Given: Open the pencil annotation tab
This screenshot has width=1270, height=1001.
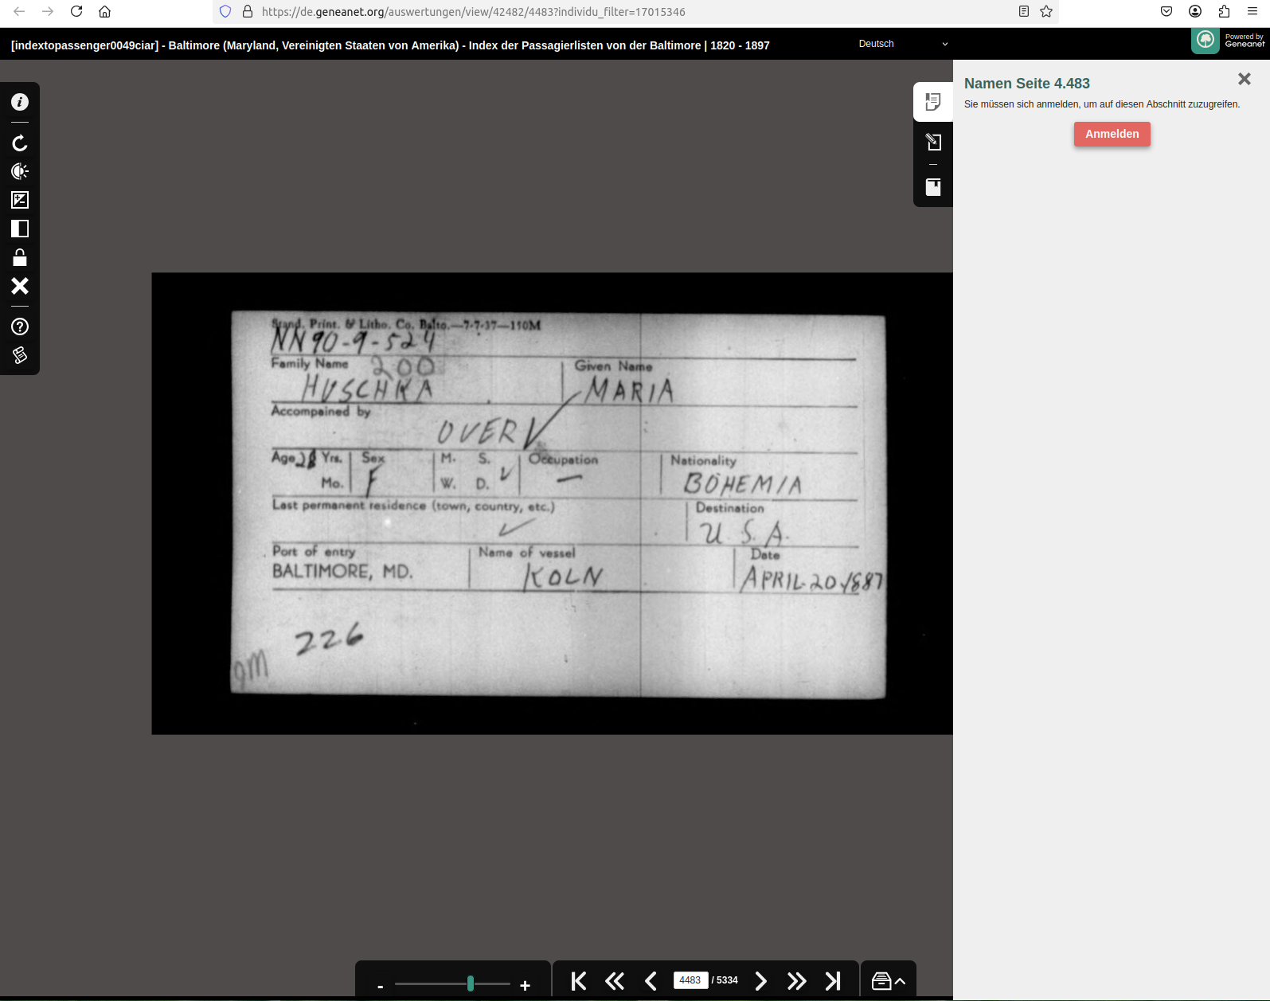Looking at the screenshot, I should (933, 143).
